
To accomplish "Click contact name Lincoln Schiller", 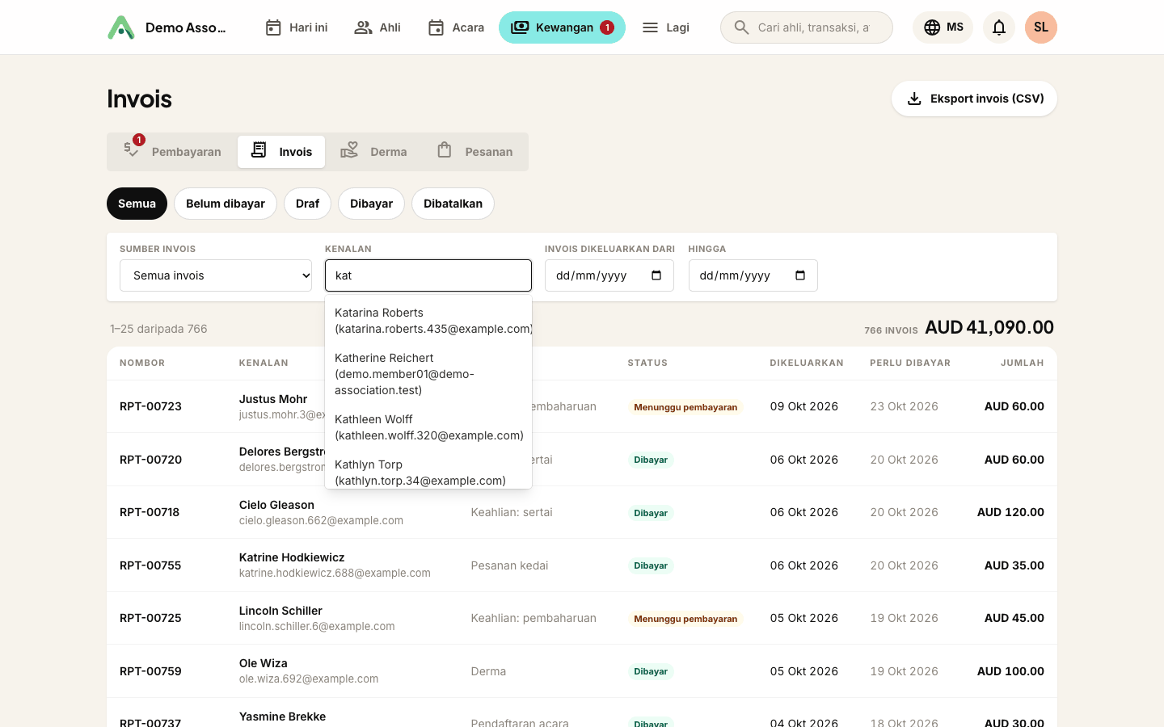I will click(x=280, y=611).
